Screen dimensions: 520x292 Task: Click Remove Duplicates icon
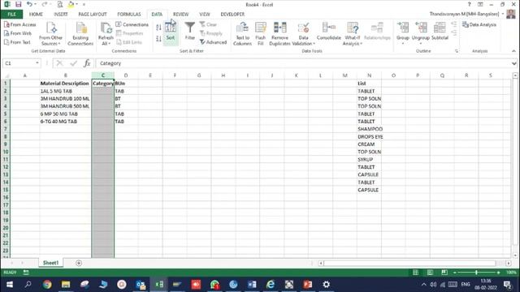click(x=279, y=33)
